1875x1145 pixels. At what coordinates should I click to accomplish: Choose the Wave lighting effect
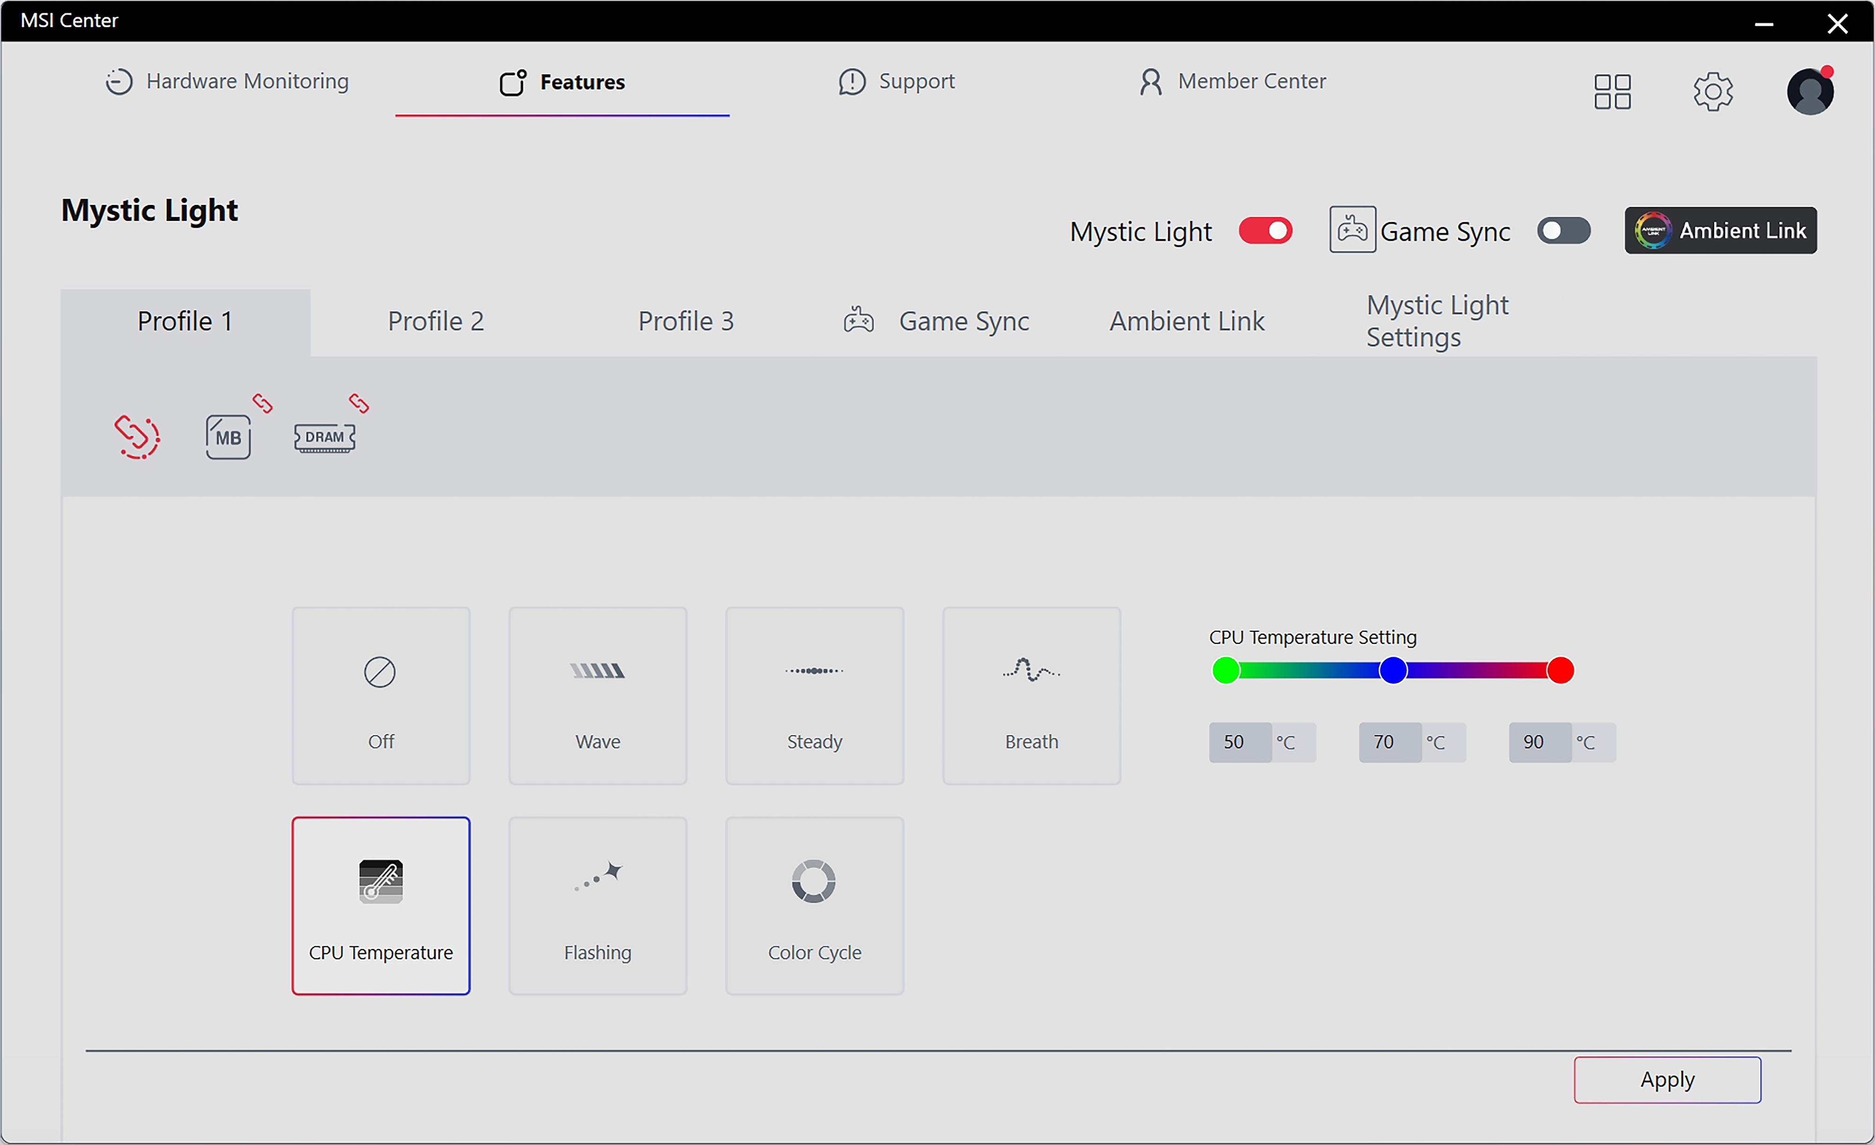[x=597, y=695]
